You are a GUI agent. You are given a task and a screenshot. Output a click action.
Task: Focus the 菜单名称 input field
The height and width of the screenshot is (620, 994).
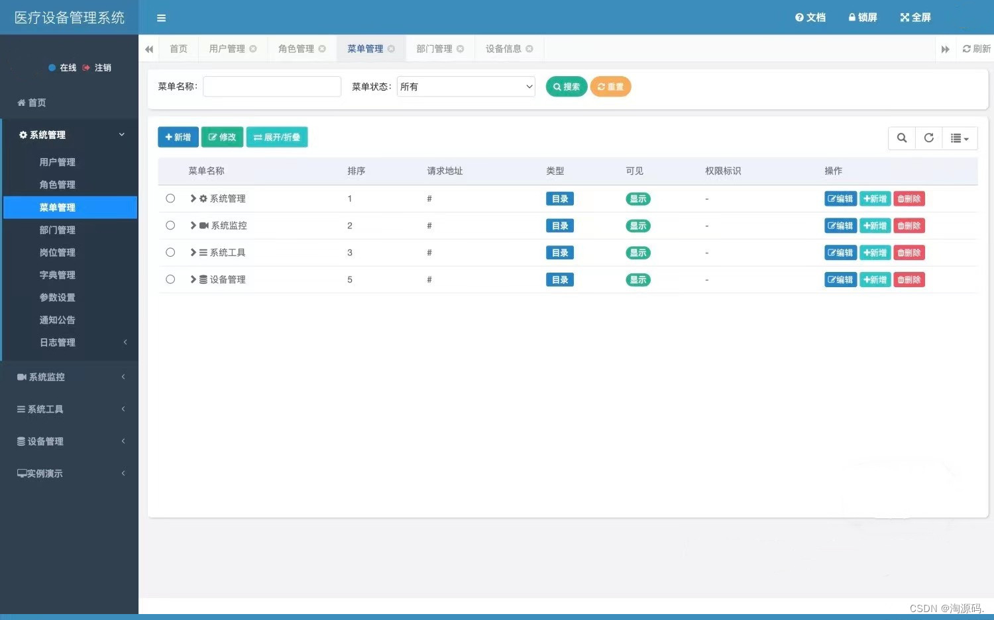point(272,87)
